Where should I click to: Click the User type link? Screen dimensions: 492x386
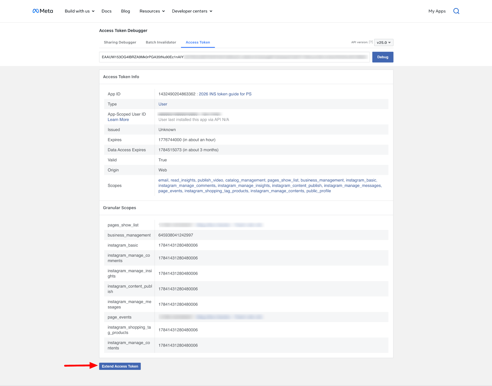tap(163, 104)
